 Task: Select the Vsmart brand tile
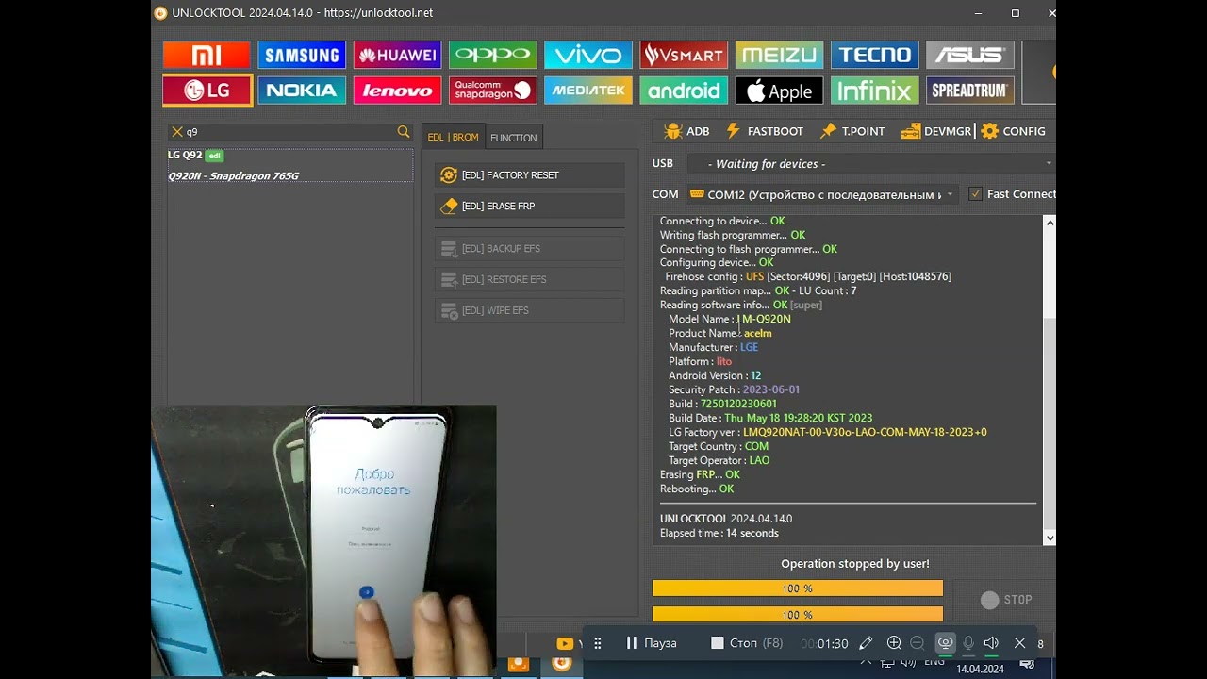click(684, 55)
